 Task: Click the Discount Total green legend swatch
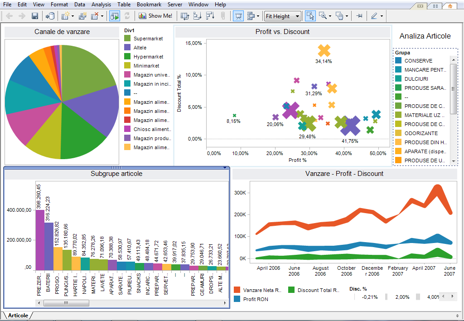(x=291, y=290)
